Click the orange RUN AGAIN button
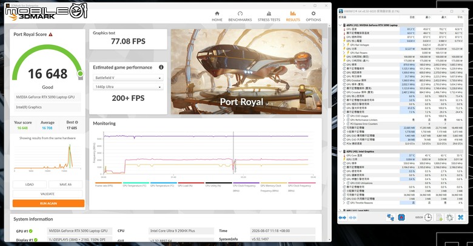Screen dimensions: 473x246 pos(49,203)
